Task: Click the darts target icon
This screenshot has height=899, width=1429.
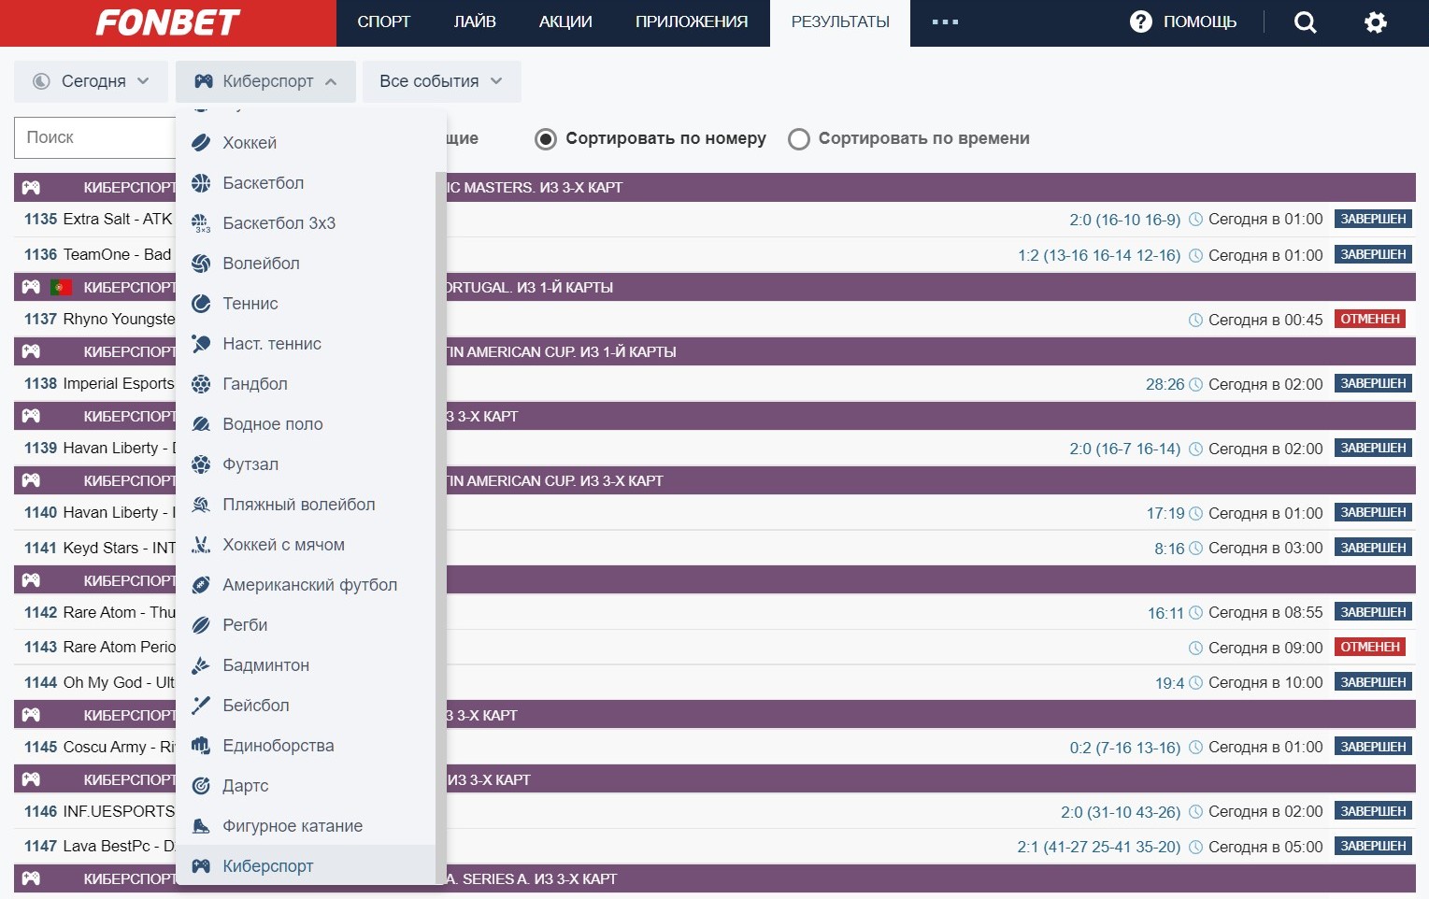Action: click(x=201, y=786)
